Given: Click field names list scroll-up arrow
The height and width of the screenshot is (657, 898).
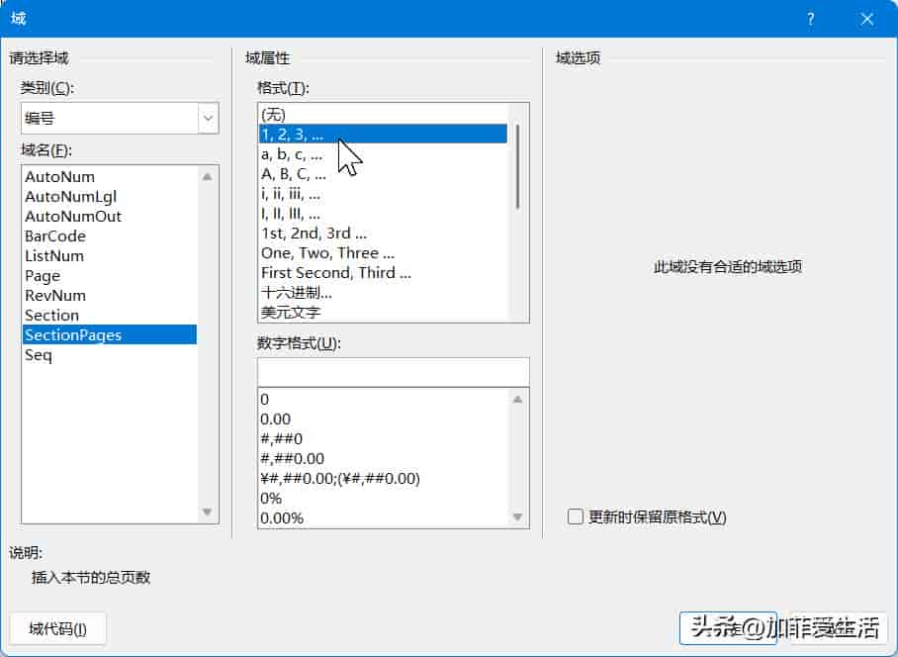Looking at the screenshot, I should tap(208, 176).
